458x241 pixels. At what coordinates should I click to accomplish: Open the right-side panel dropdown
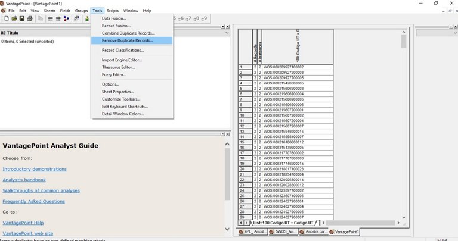click(455, 33)
